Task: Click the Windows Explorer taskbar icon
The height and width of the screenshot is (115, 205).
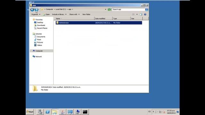Action: (55, 112)
